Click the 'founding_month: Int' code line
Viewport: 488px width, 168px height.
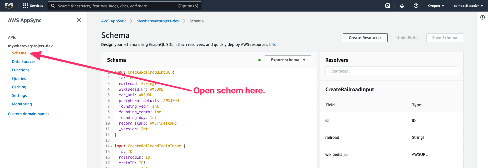tap(140, 112)
